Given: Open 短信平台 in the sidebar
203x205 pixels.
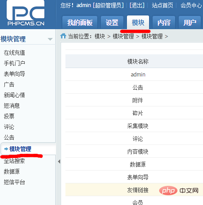Looking at the screenshot, I should [15, 182].
